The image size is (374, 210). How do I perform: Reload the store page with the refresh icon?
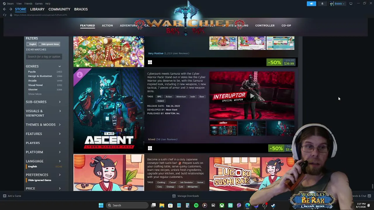[x=5, y=15]
